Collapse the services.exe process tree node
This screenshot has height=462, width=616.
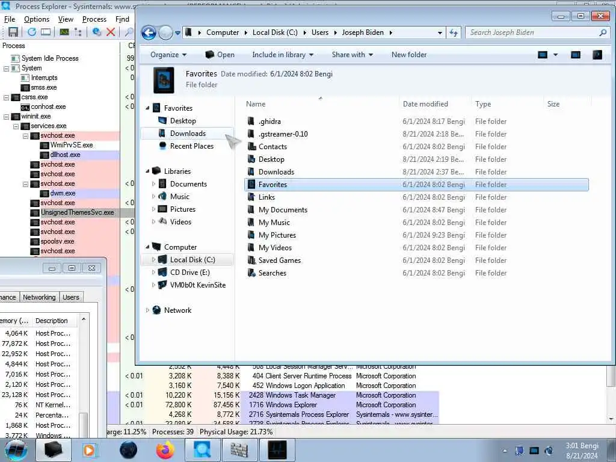tap(16, 126)
